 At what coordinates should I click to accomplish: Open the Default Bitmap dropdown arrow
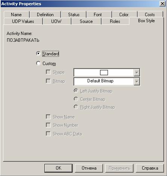click(137, 82)
